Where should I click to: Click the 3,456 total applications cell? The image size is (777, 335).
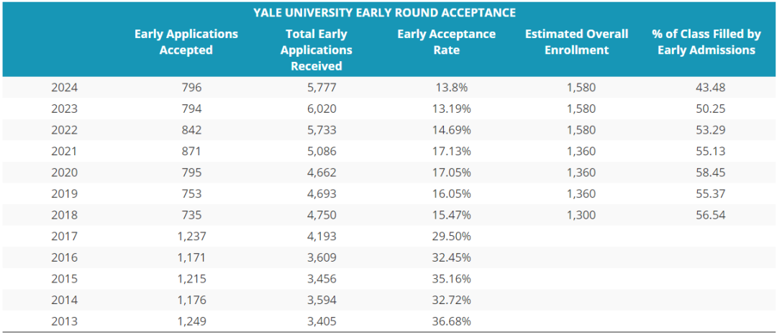pyautogui.click(x=317, y=278)
